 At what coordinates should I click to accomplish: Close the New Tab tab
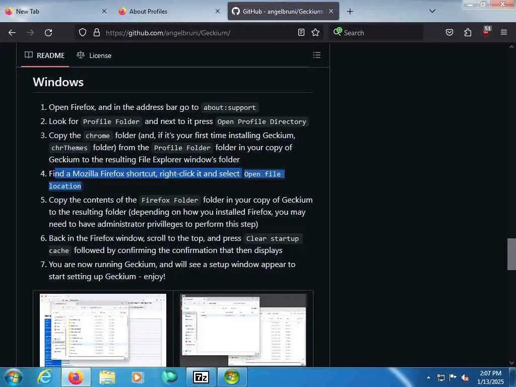coord(104,11)
